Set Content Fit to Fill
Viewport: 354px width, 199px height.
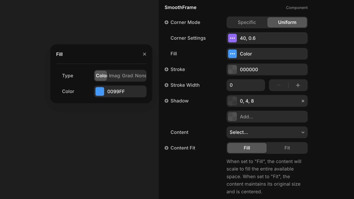tap(247, 148)
